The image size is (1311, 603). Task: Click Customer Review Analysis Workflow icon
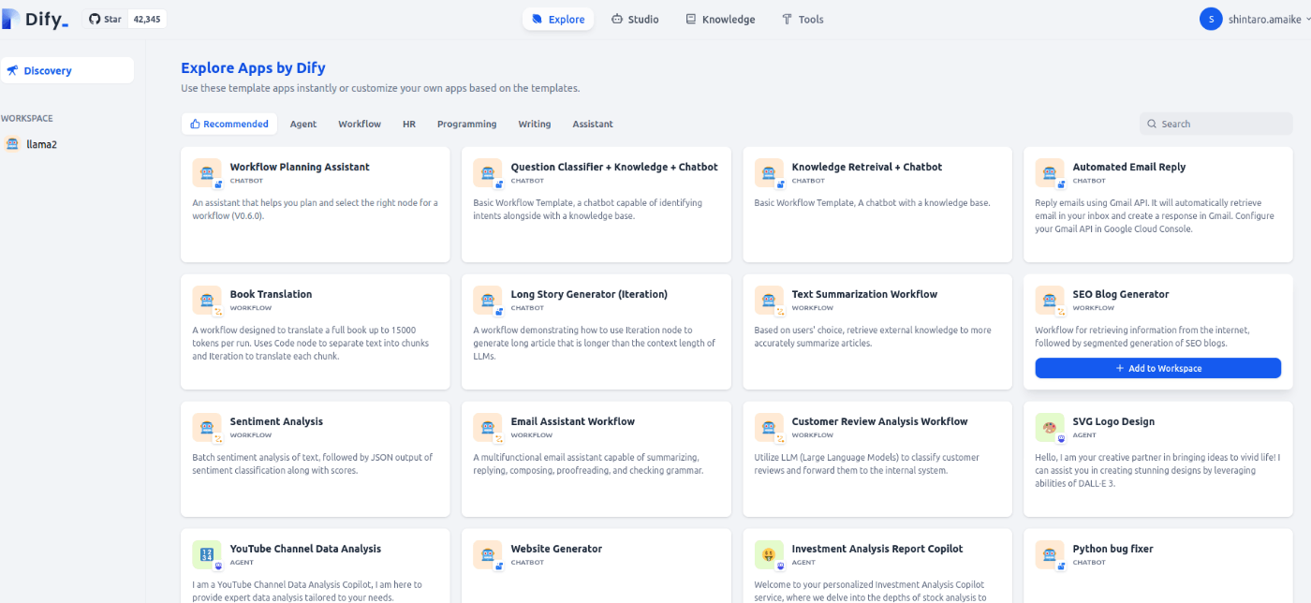(769, 428)
